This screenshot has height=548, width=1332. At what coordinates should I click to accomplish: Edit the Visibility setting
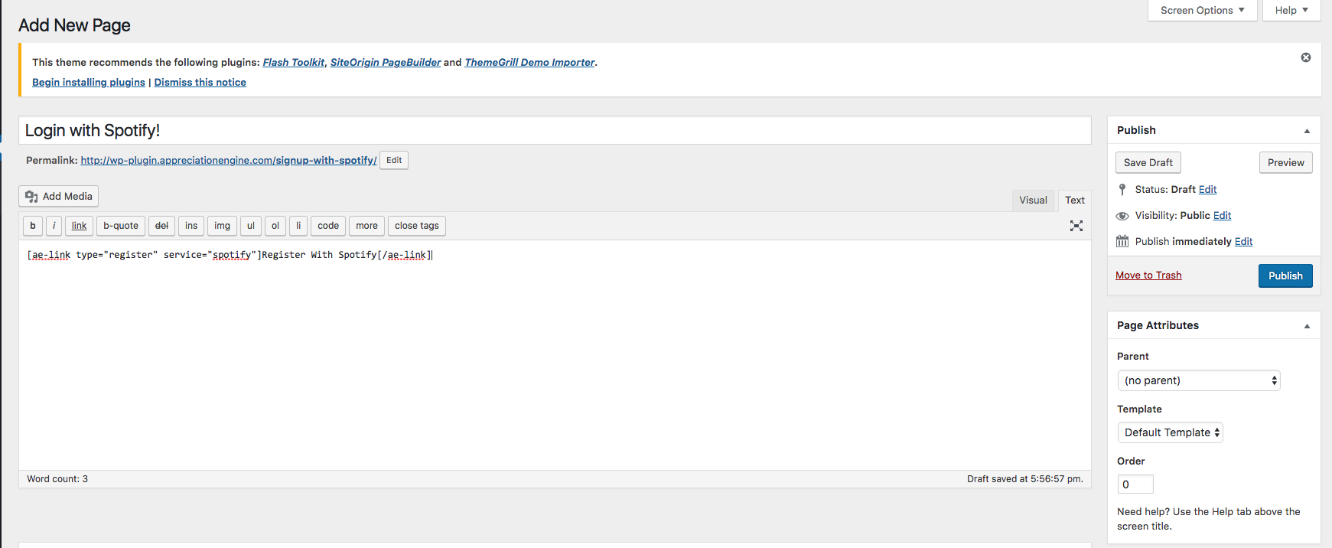click(1223, 216)
